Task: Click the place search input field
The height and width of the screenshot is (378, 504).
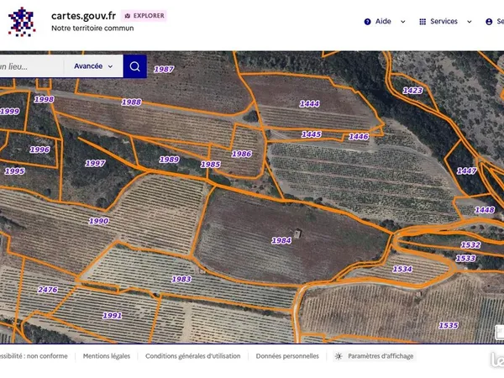Action: 32,66
